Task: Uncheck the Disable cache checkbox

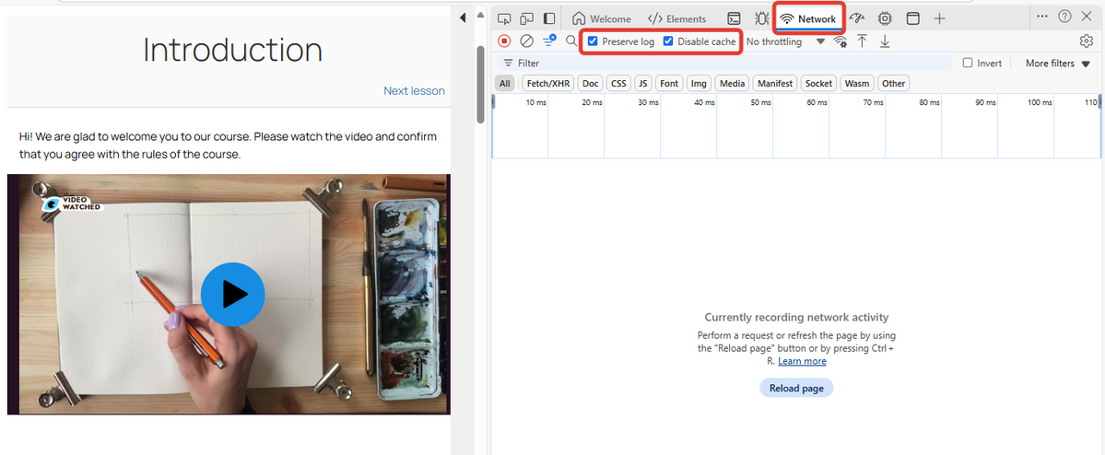Action: pos(669,41)
